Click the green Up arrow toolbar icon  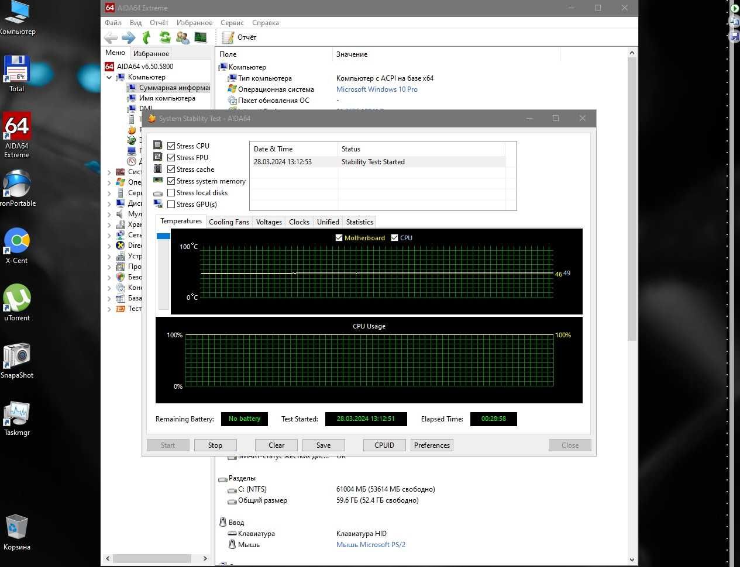tap(147, 37)
